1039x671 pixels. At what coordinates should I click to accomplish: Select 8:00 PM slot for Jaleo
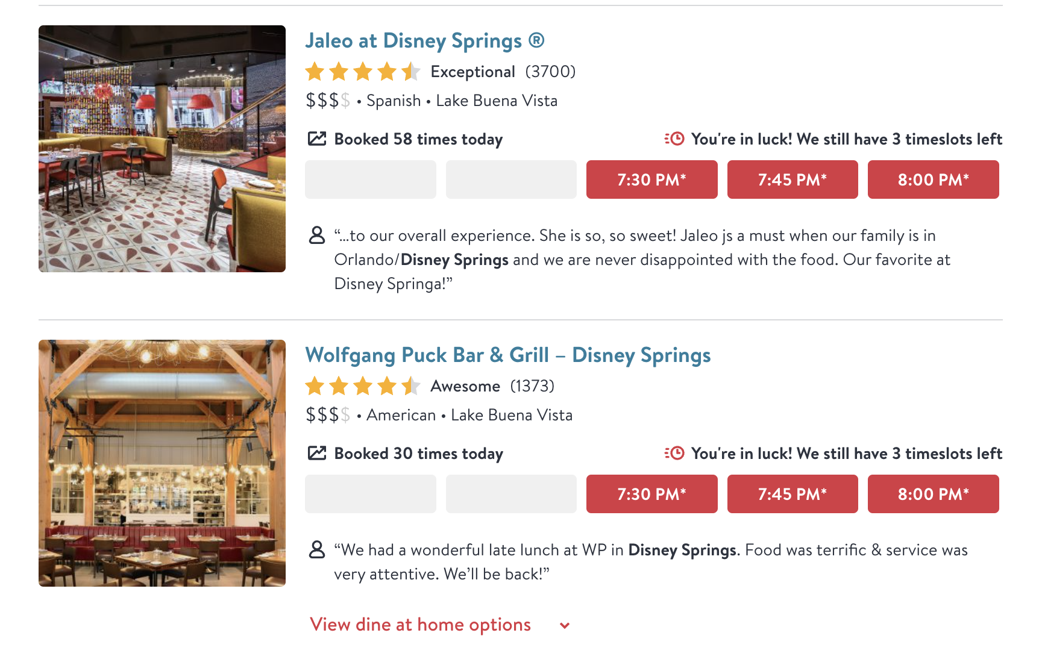(933, 179)
